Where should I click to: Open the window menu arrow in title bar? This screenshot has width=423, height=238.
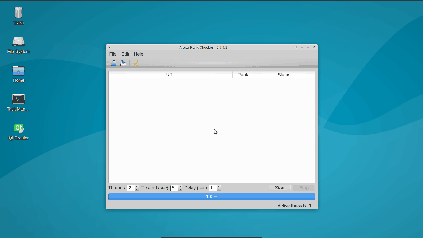coord(110,47)
